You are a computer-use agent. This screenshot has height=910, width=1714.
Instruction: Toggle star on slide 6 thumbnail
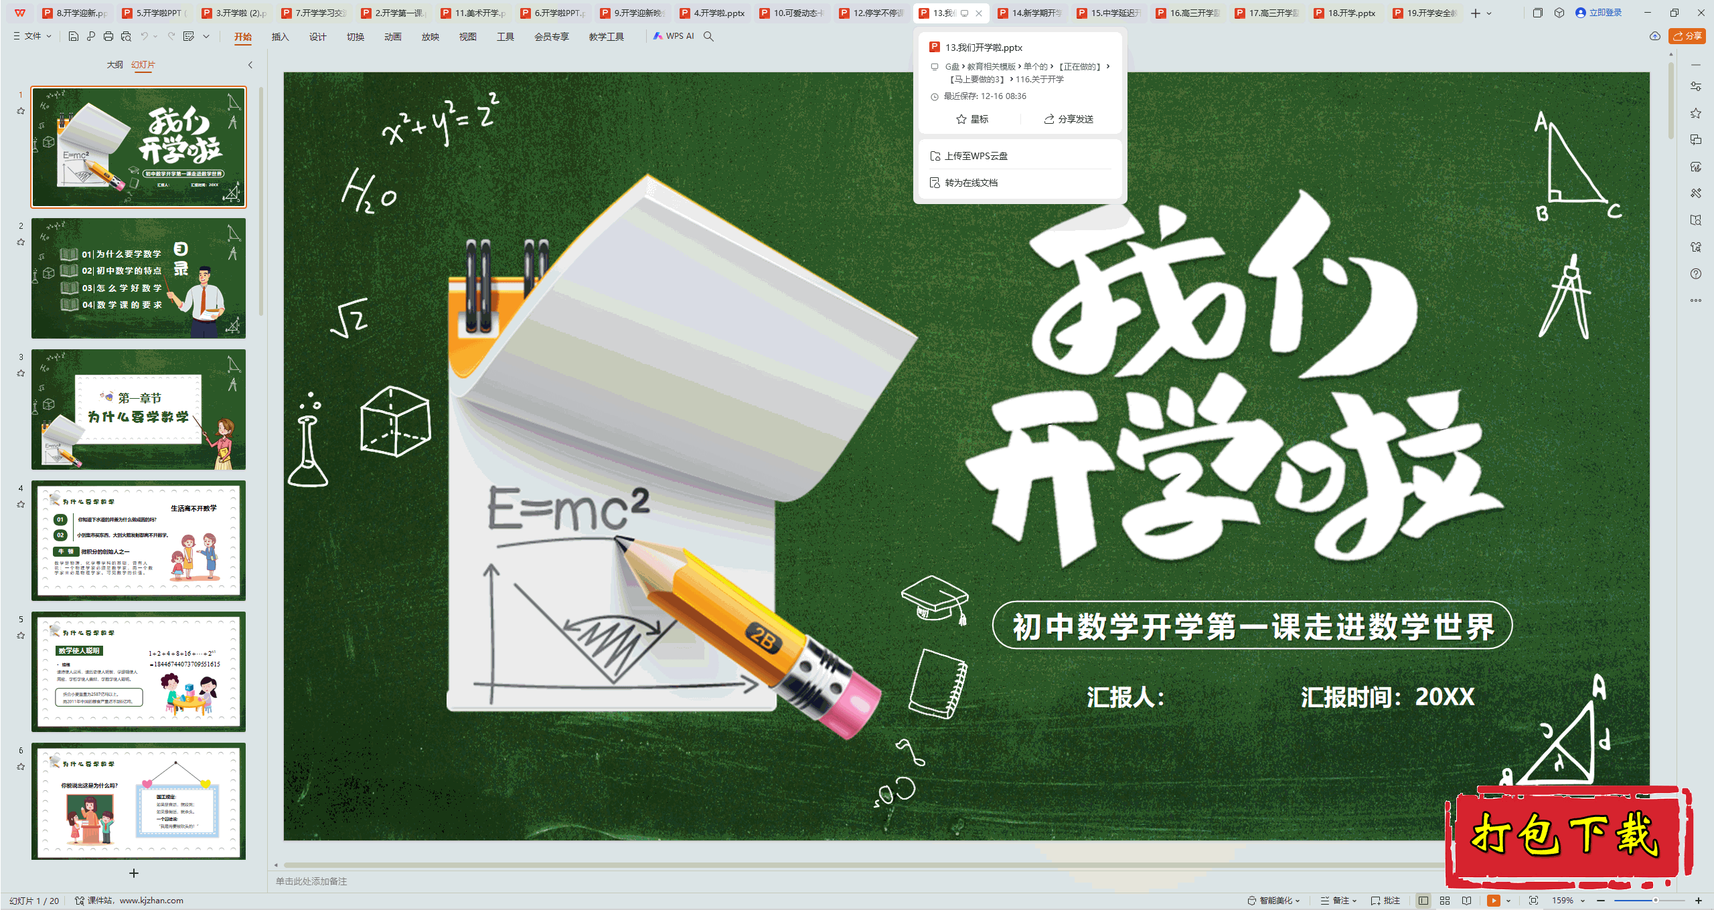[x=21, y=767]
